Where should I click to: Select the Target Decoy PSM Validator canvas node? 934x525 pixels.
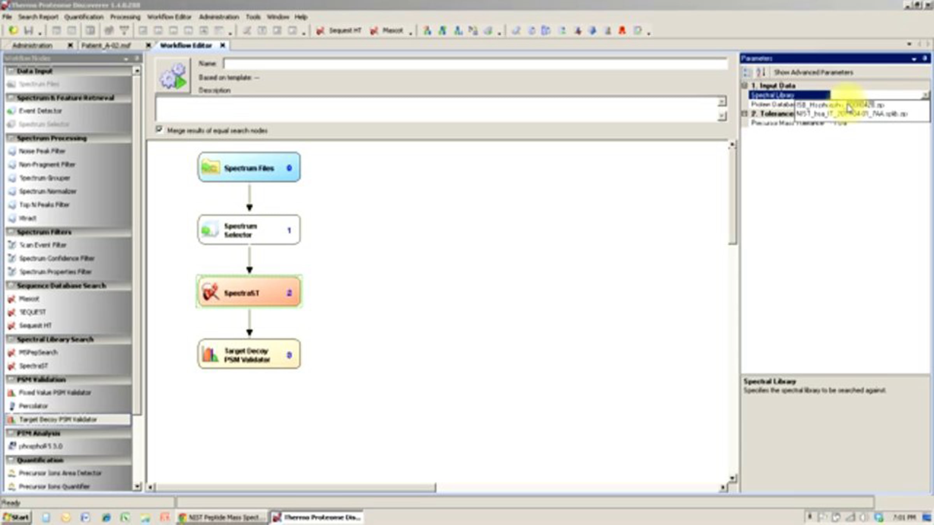pyautogui.click(x=249, y=354)
